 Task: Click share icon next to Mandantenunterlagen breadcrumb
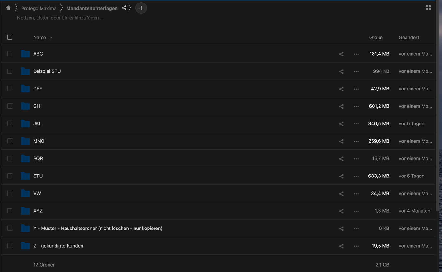click(x=124, y=8)
